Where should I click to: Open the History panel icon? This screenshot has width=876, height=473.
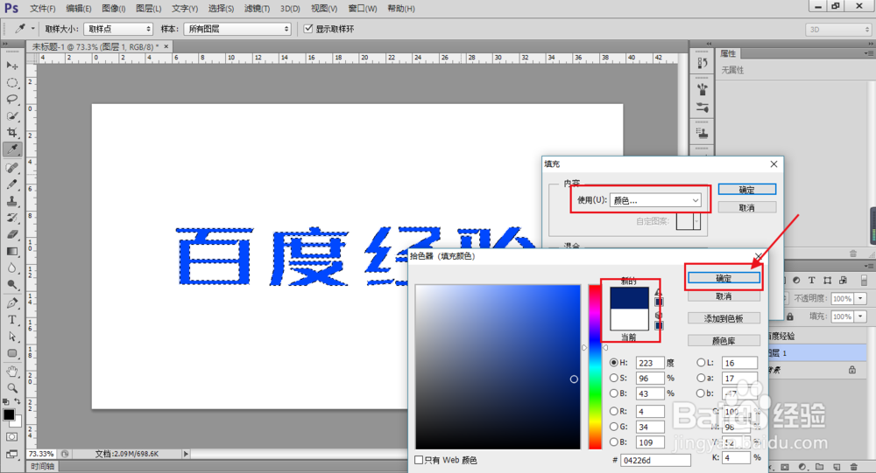click(703, 64)
